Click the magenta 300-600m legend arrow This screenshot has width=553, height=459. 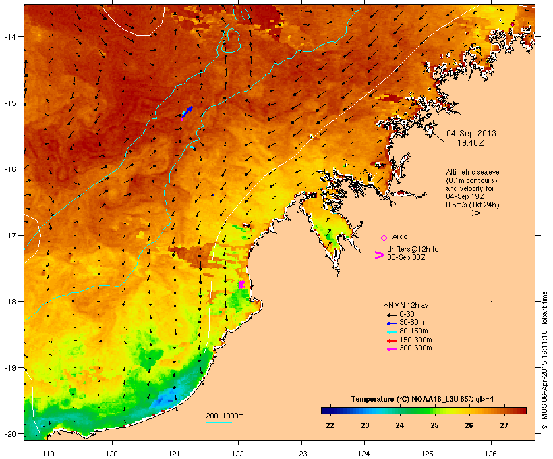(392, 349)
